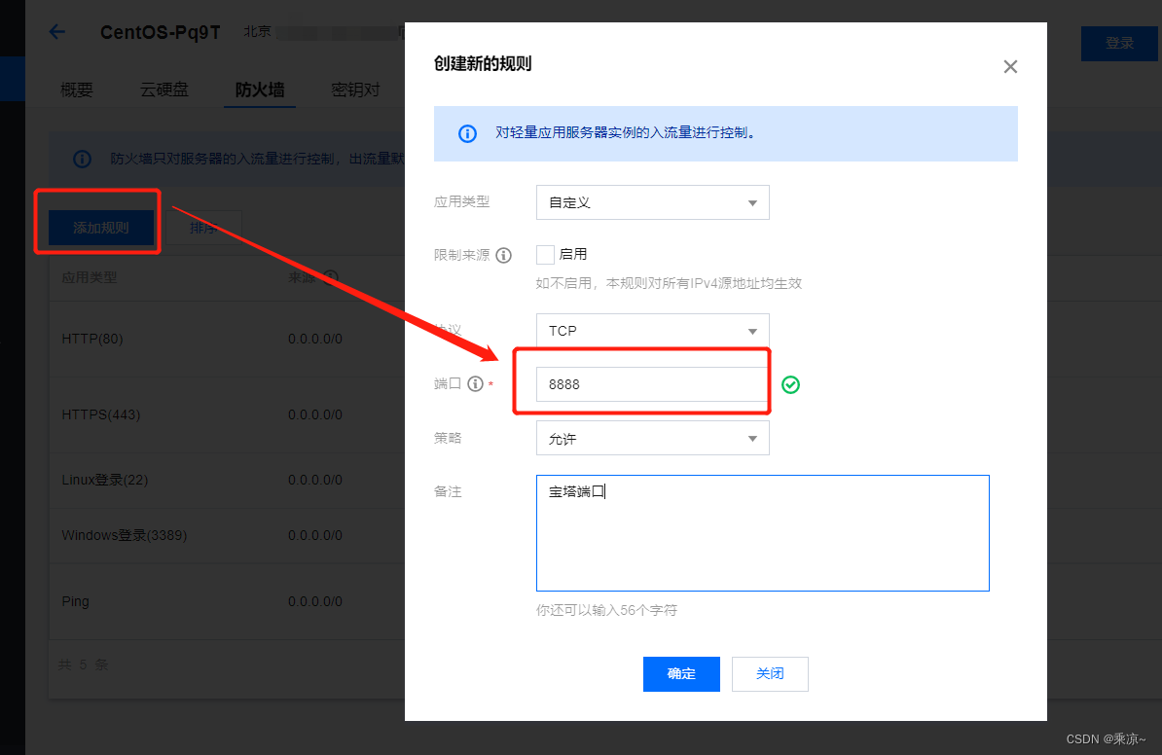The image size is (1162, 755).
Task: Click the source 0.0.0.0/0 in Linux登录(22) row
Action: (x=315, y=480)
